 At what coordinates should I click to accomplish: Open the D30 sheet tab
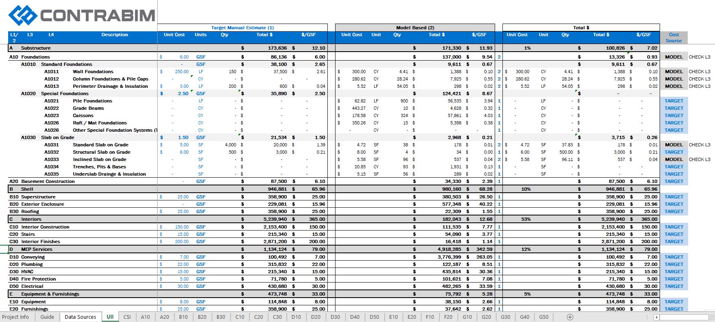335,317
